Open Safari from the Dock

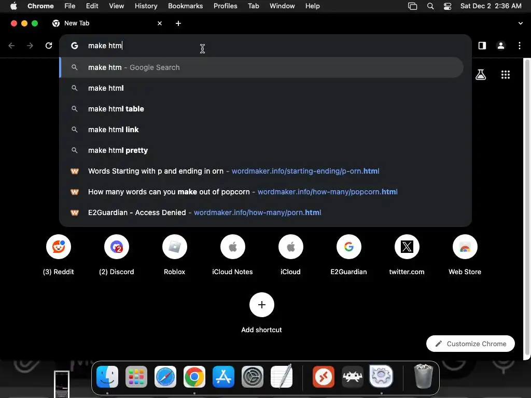coord(165,377)
